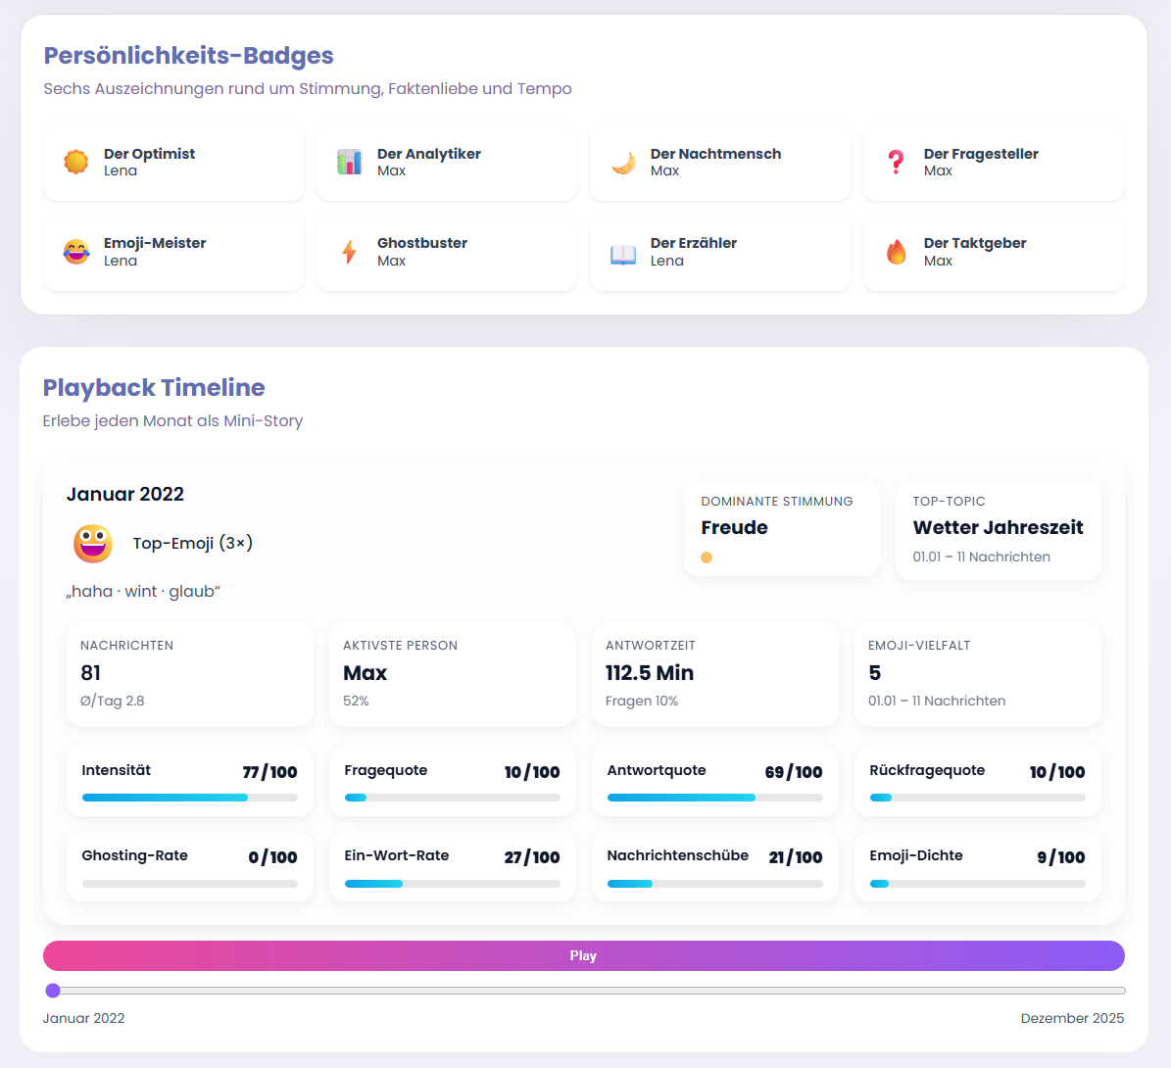The image size is (1171, 1068).
Task: Click the Ghosting-Rate progress bar
Action: [x=190, y=884]
